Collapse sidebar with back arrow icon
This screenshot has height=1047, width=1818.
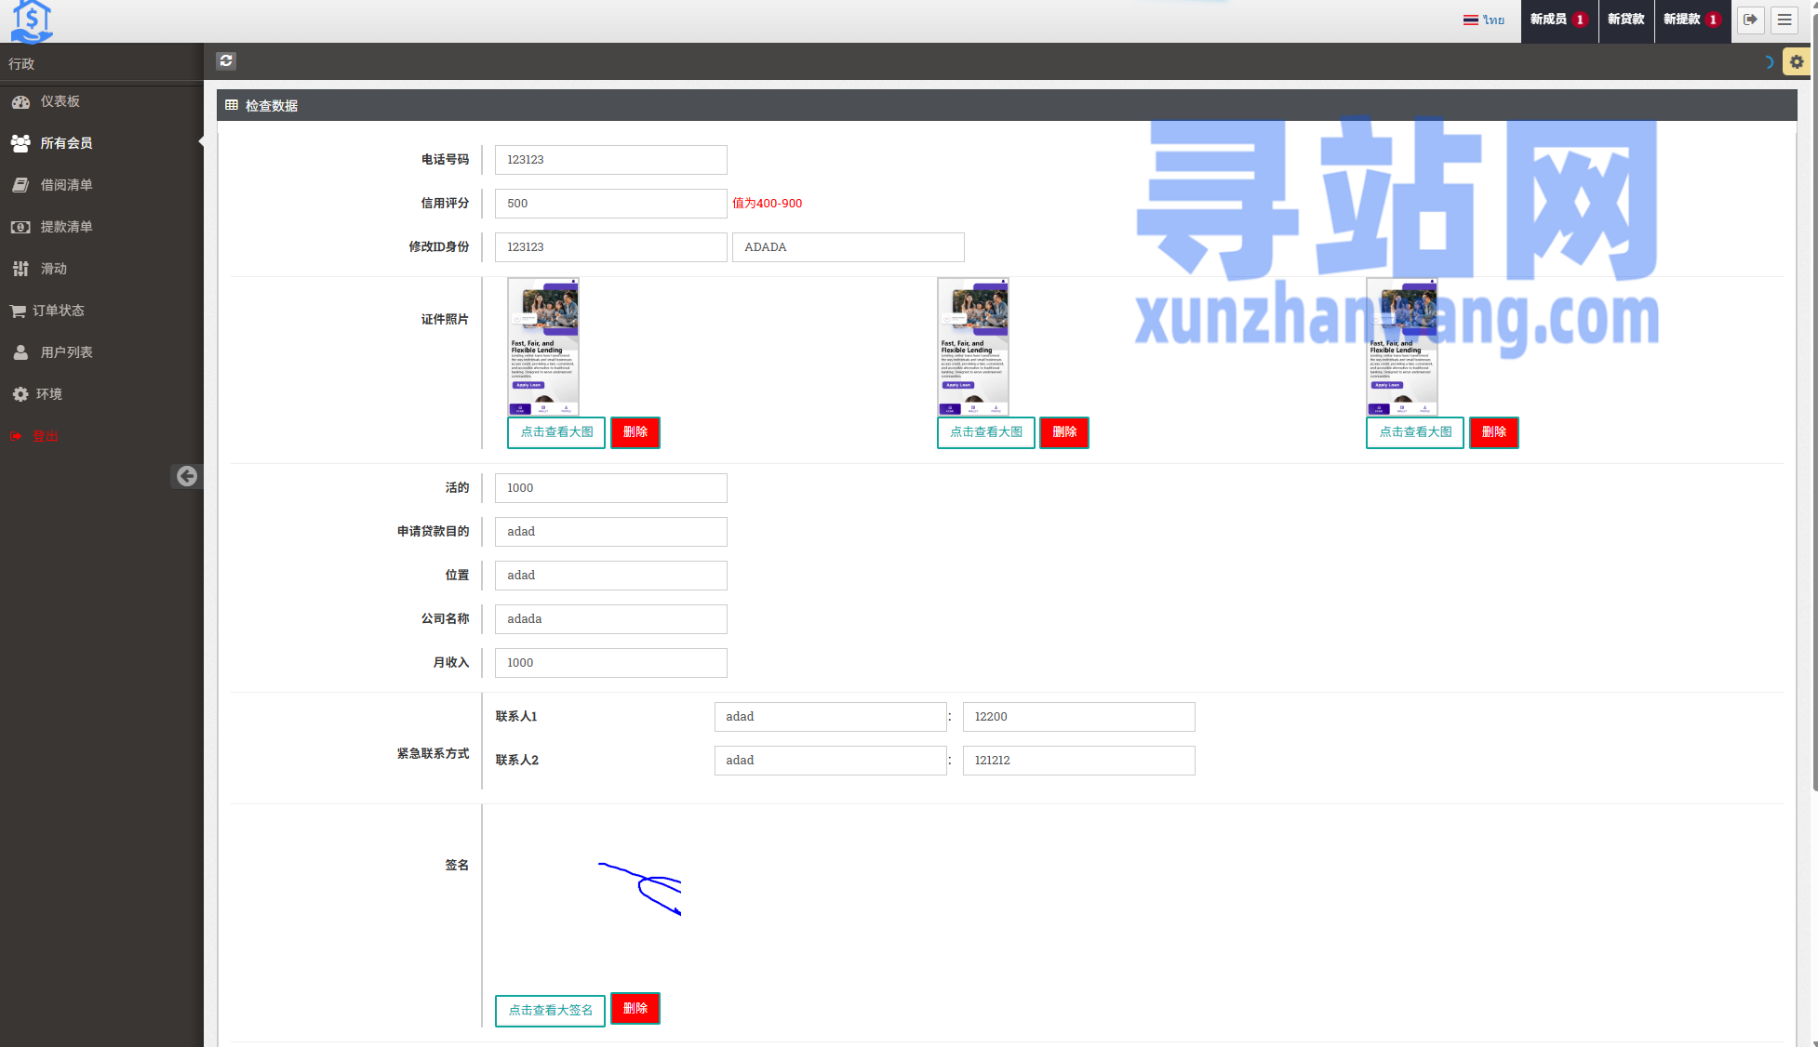pos(186,476)
